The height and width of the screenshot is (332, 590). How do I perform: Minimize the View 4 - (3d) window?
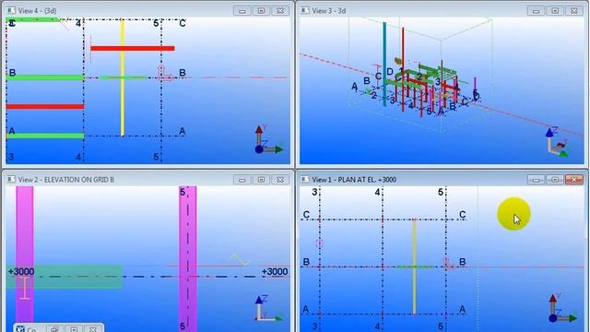point(242,11)
